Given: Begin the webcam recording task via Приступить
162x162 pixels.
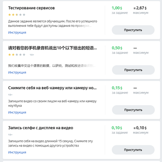Looking at the screenshot, I should click(x=133, y=110).
